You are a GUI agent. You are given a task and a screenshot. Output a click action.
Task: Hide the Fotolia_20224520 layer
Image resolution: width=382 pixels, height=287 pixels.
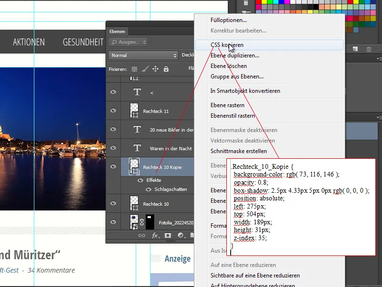(x=113, y=222)
